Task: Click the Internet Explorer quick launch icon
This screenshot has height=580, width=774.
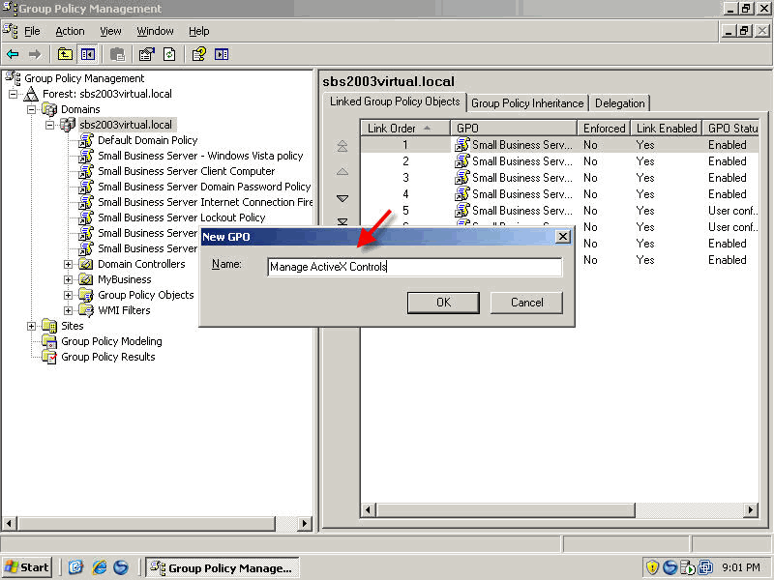Action: pos(100,567)
